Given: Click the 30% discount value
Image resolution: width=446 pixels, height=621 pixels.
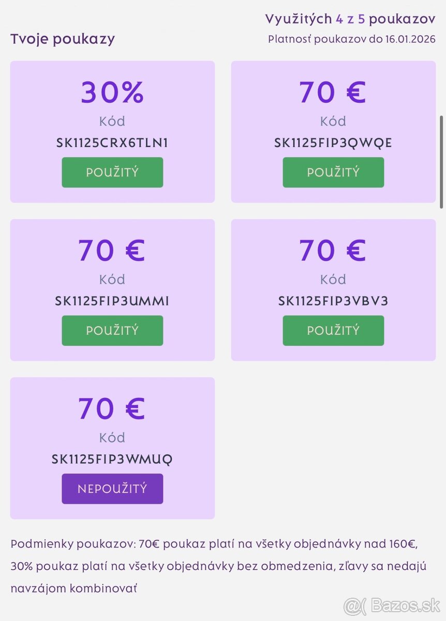Looking at the screenshot, I should [x=112, y=92].
